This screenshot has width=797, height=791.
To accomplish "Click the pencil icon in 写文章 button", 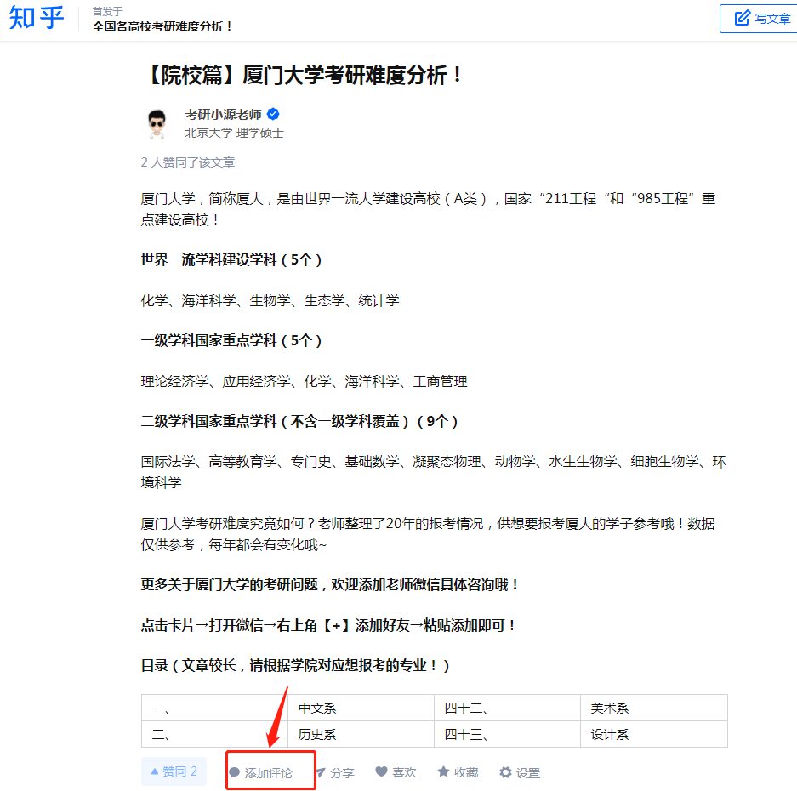I will [742, 18].
